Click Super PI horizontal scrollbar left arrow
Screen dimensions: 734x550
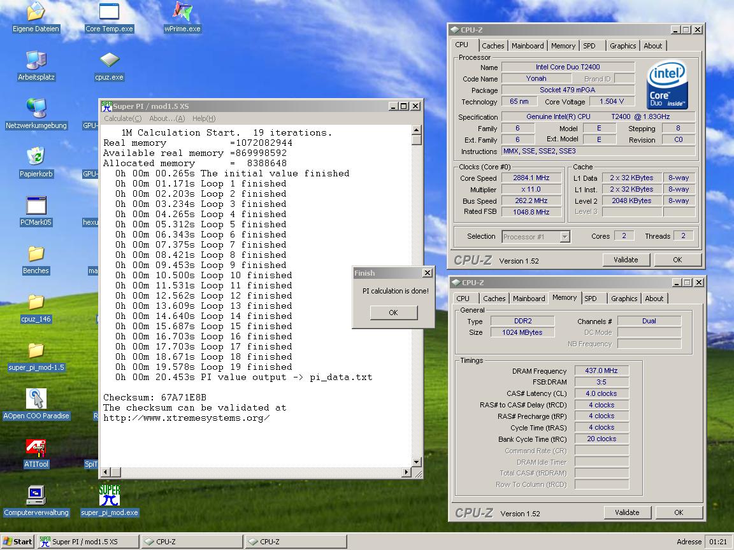(x=106, y=472)
